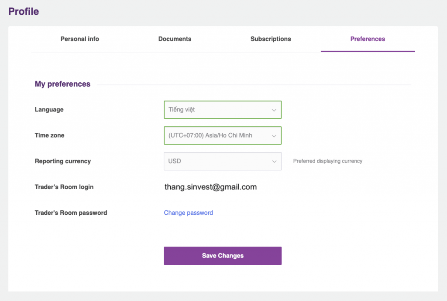Switch to the Personal info tab
The height and width of the screenshot is (301, 447).
coord(80,39)
